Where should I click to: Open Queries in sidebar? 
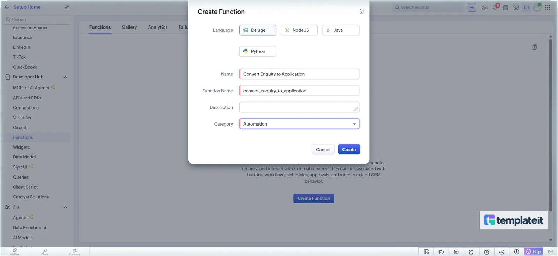click(x=21, y=177)
